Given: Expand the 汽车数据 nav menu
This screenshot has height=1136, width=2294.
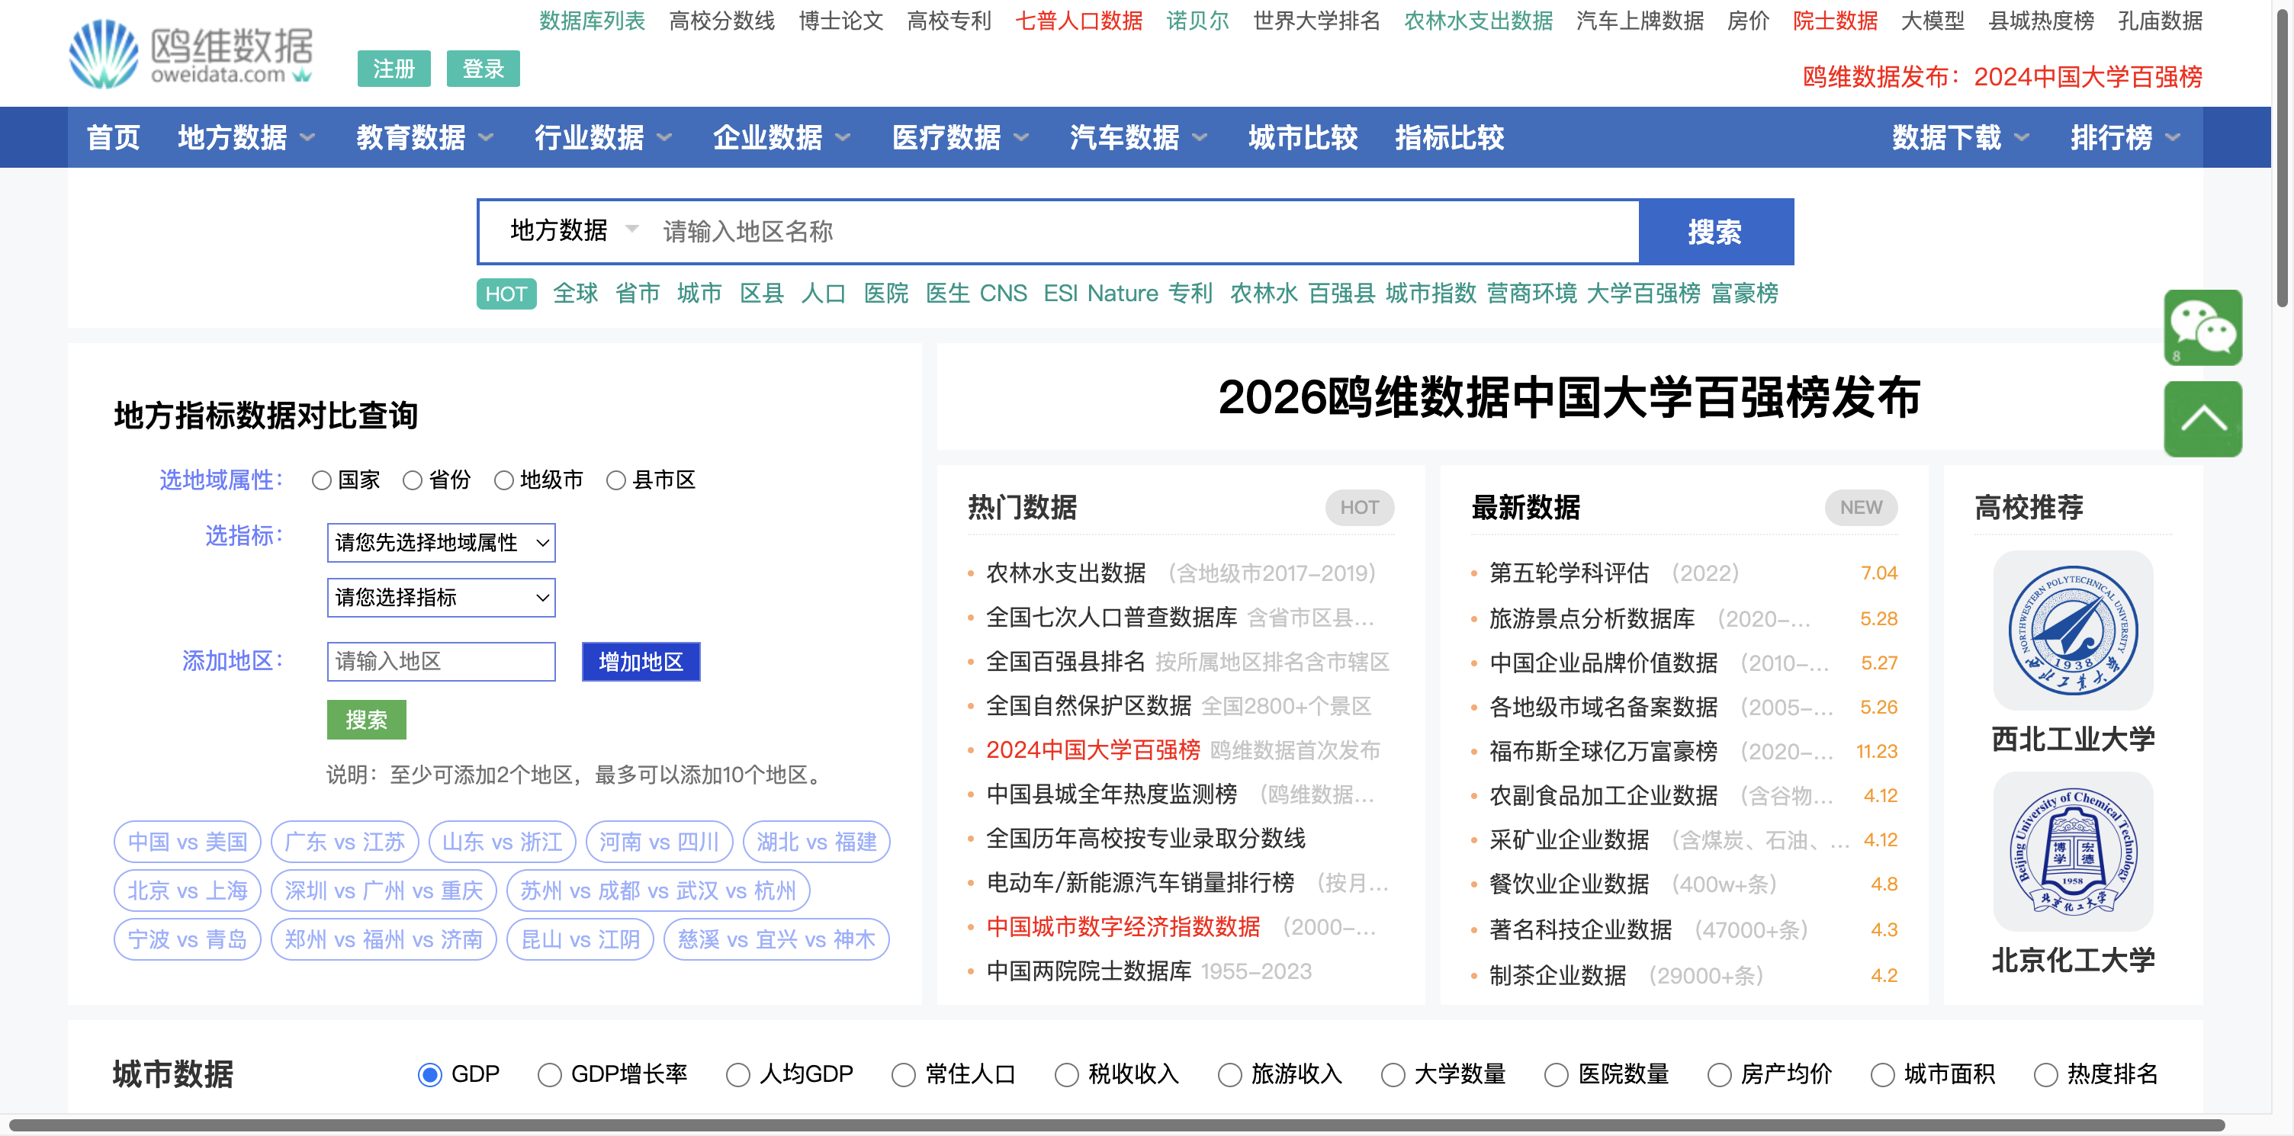Looking at the screenshot, I should click(1138, 137).
